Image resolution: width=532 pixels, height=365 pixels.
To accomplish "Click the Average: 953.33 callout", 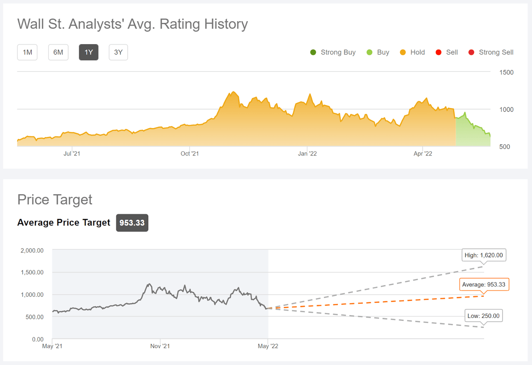I will [484, 284].
